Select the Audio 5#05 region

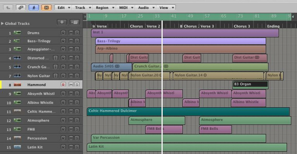pyautogui.click(x=111, y=67)
